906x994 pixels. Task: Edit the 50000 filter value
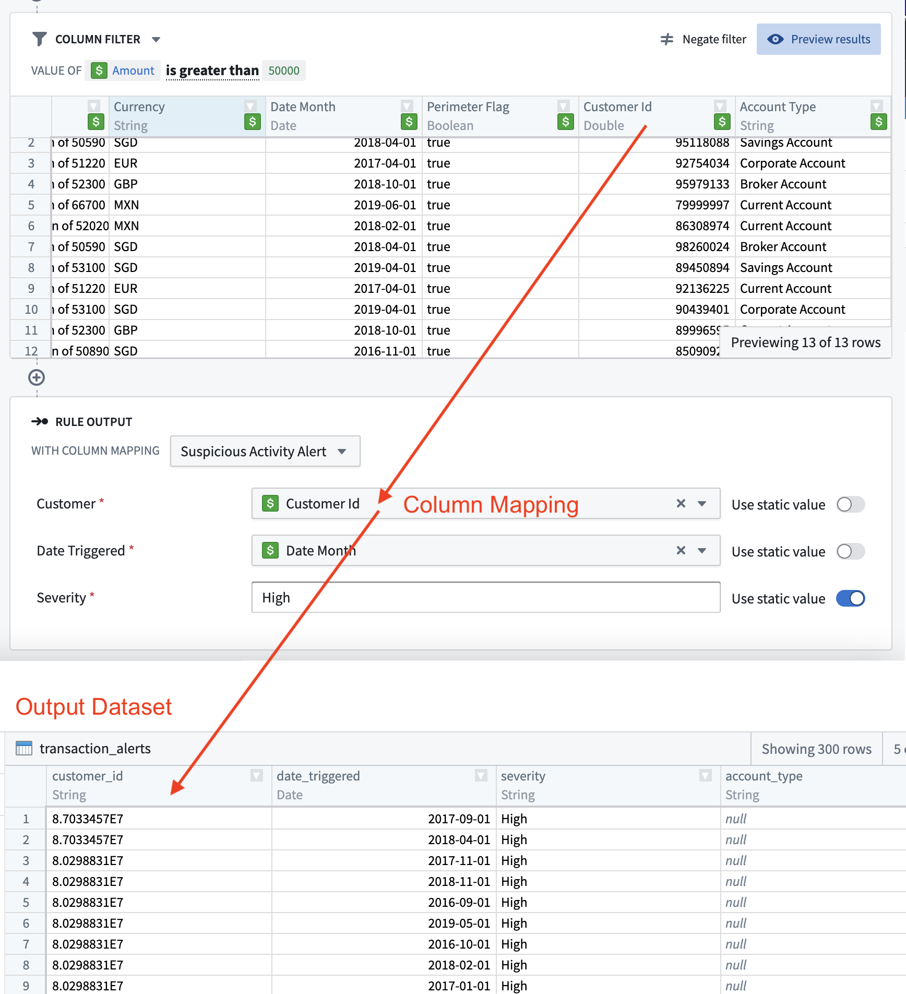coord(283,70)
